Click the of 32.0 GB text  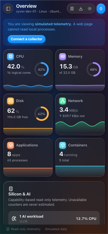[x=67, y=73]
